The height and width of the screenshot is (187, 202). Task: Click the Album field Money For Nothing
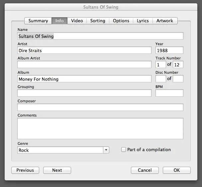[x=84, y=79]
